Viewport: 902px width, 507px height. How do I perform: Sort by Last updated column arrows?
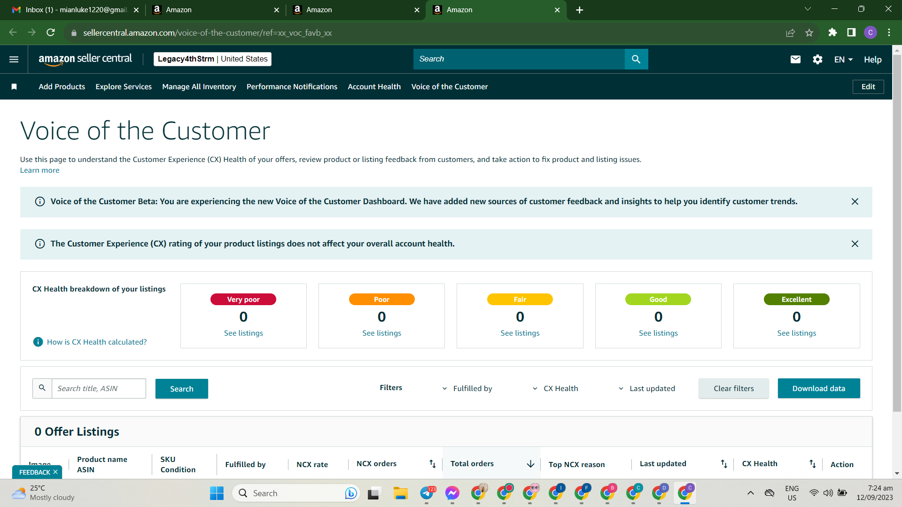(x=724, y=464)
